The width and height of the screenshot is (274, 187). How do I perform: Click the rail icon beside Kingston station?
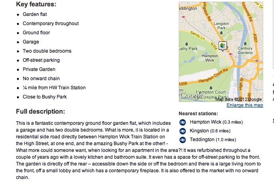tap(183, 131)
